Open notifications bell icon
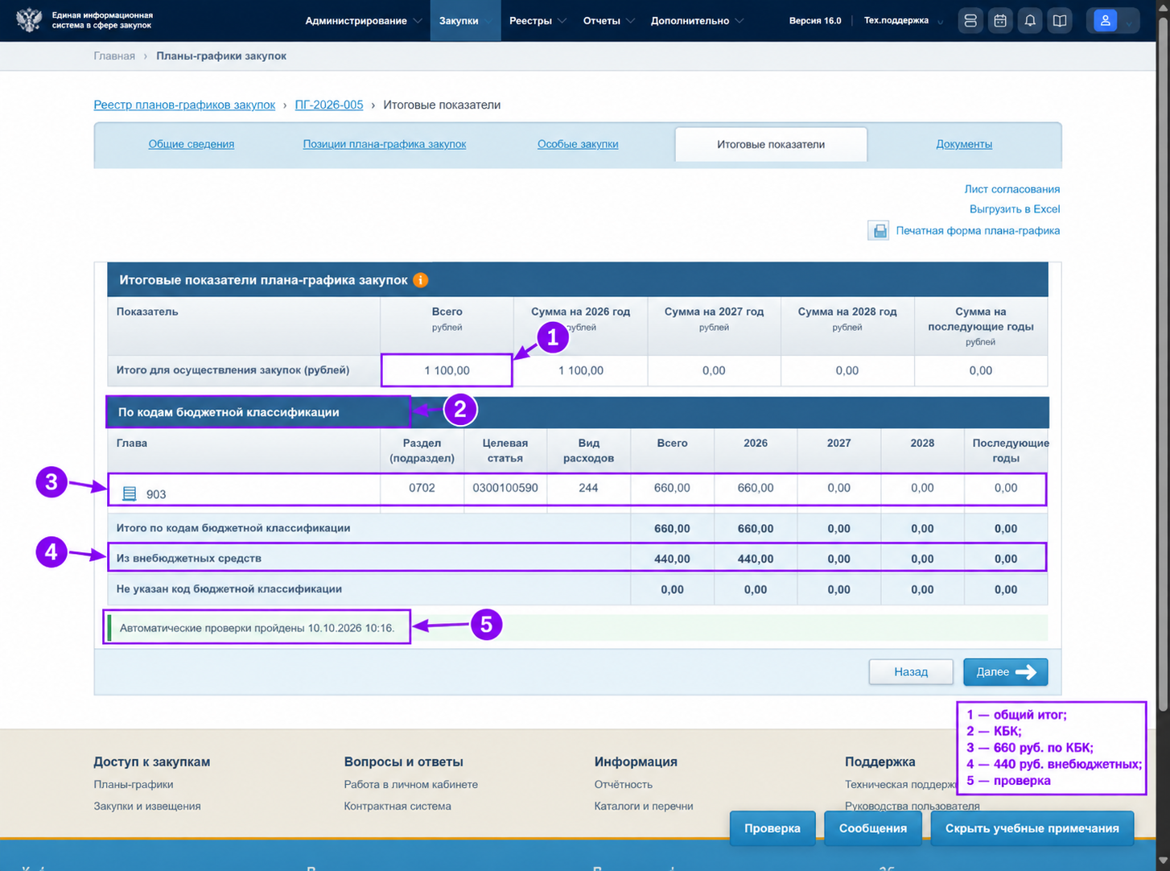Screen dimensions: 1170x871 point(1030,21)
